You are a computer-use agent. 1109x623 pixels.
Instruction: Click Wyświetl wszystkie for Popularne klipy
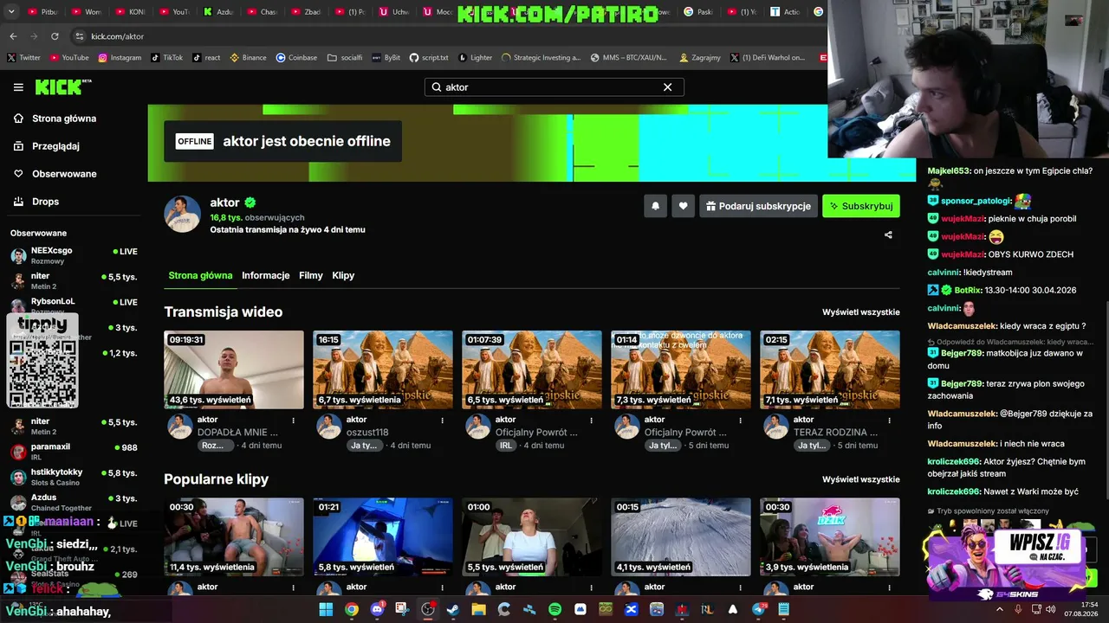[x=861, y=479]
